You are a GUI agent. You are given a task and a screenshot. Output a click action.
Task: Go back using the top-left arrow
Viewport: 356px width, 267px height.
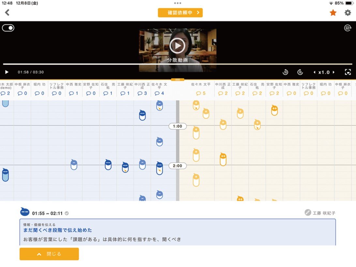tap(7, 13)
